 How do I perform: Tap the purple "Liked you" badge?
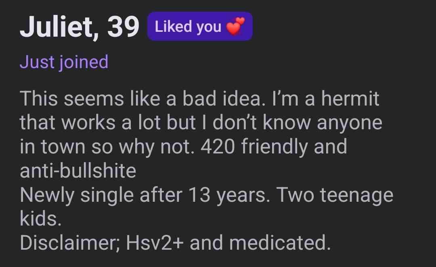point(200,26)
